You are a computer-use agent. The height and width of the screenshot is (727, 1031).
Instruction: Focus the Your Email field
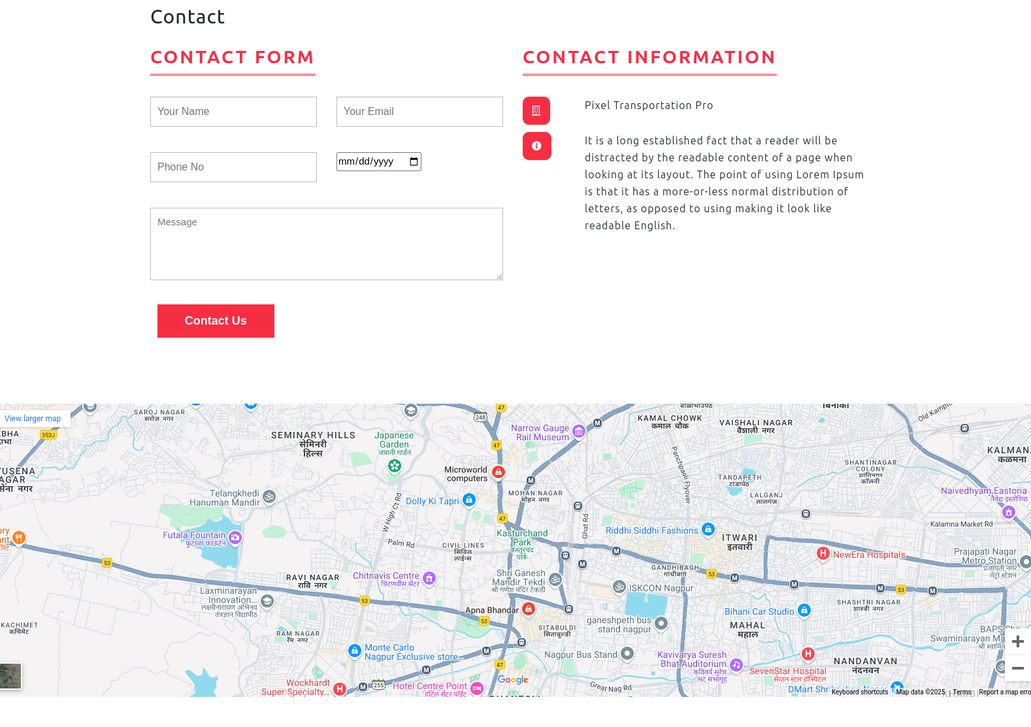pos(419,112)
